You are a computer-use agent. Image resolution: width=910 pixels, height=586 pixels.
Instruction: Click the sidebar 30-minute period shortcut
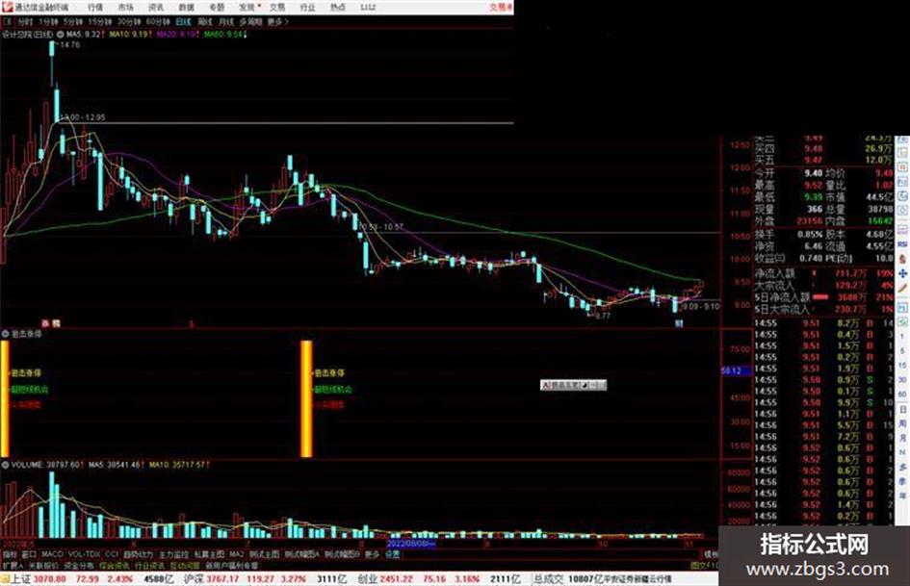[902, 379]
